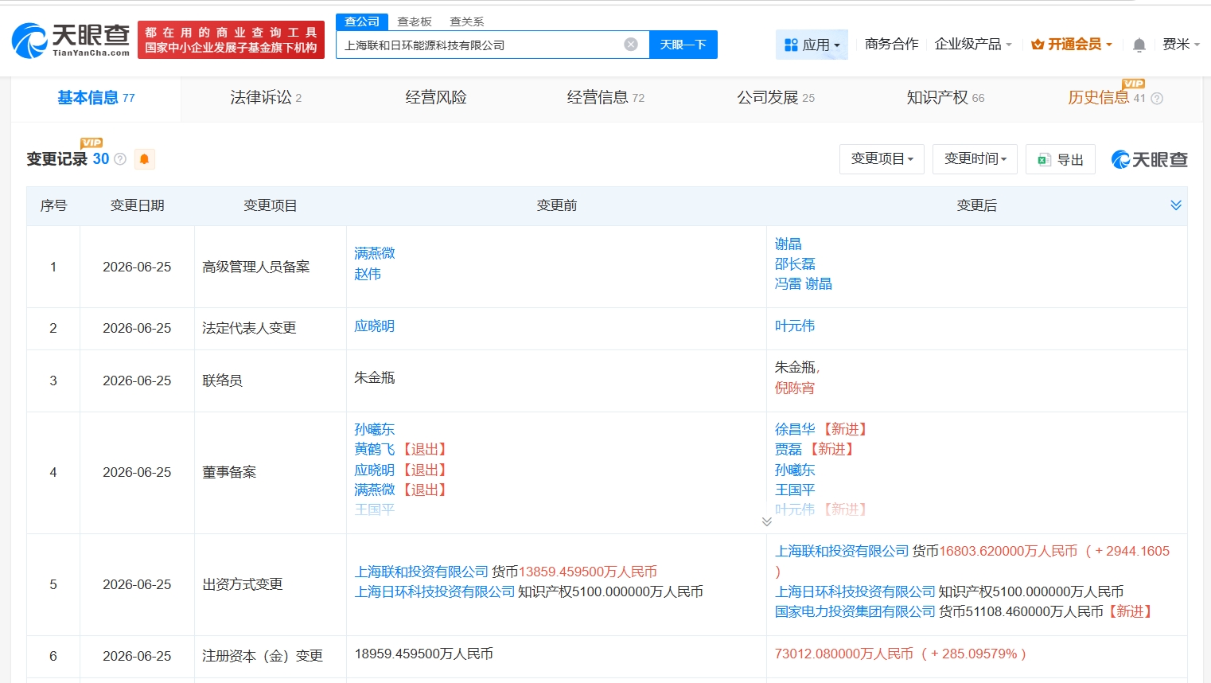Open the notification bell icon

[1139, 45]
